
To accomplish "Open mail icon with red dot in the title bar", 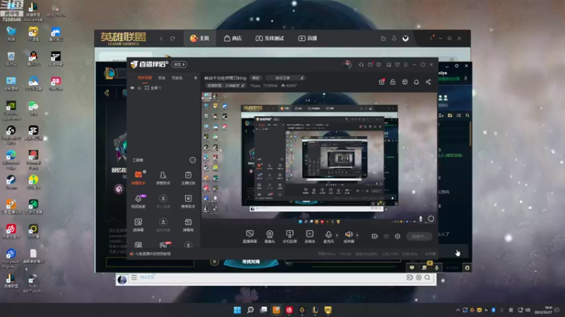I will [370, 65].
